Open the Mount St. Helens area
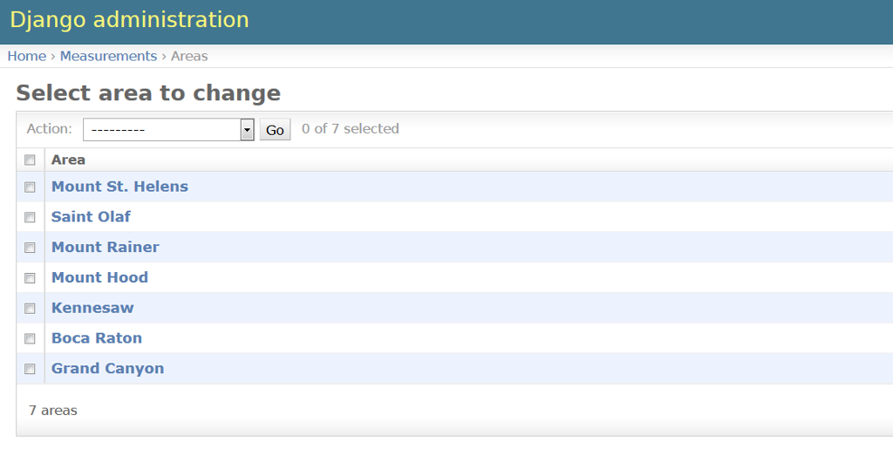This screenshot has height=470, width=893. (119, 187)
